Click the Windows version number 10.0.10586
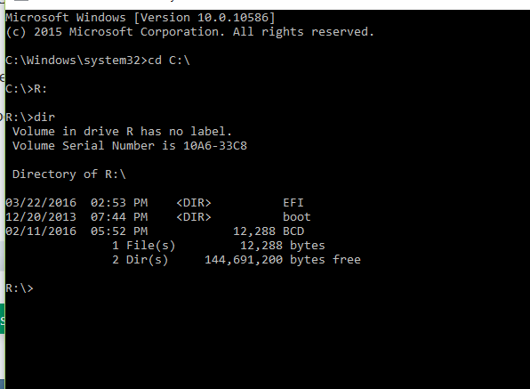Image resolution: width=530 pixels, height=389 pixels. point(233,17)
